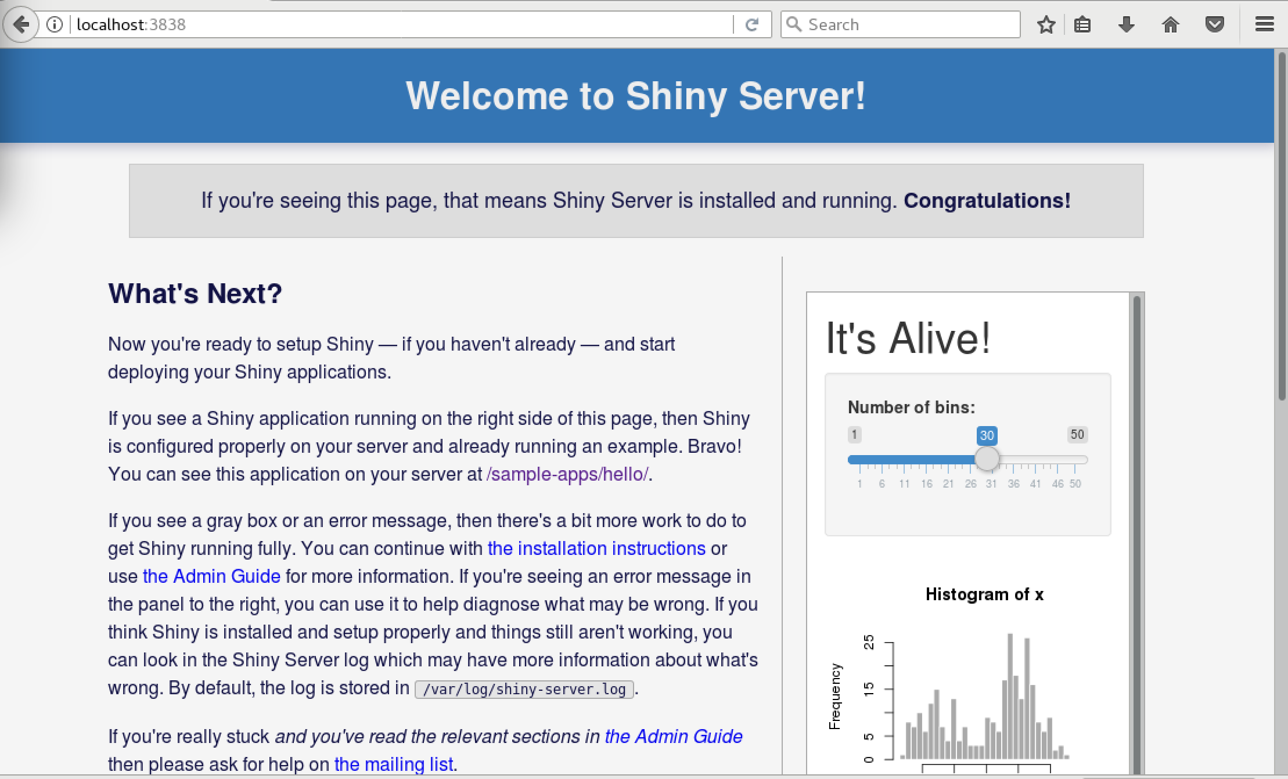Open the downloads arrow icon

point(1126,24)
